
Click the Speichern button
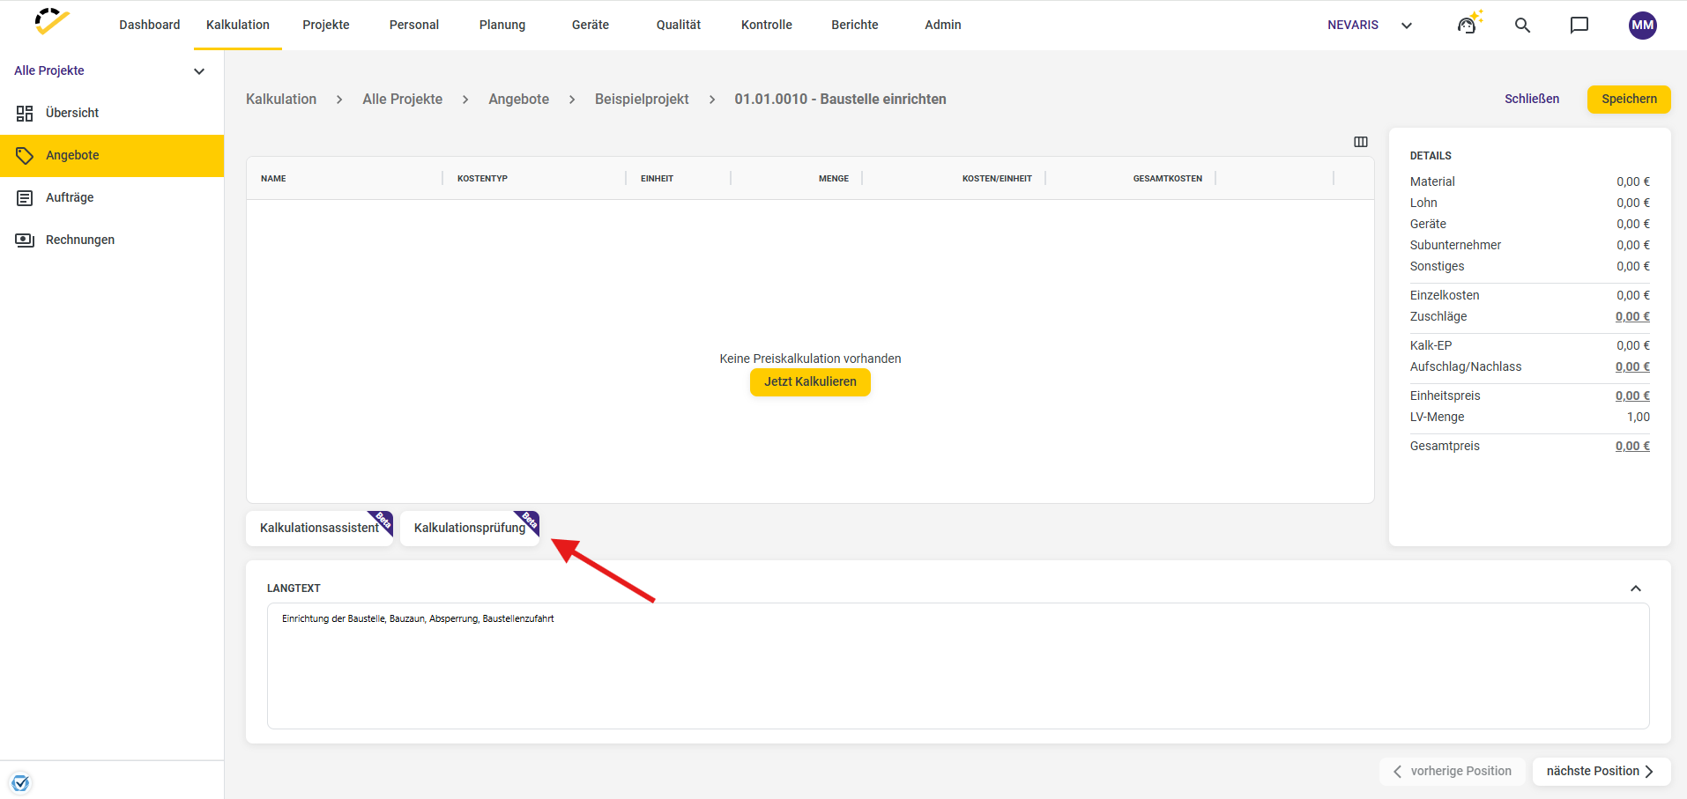pos(1629,99)
